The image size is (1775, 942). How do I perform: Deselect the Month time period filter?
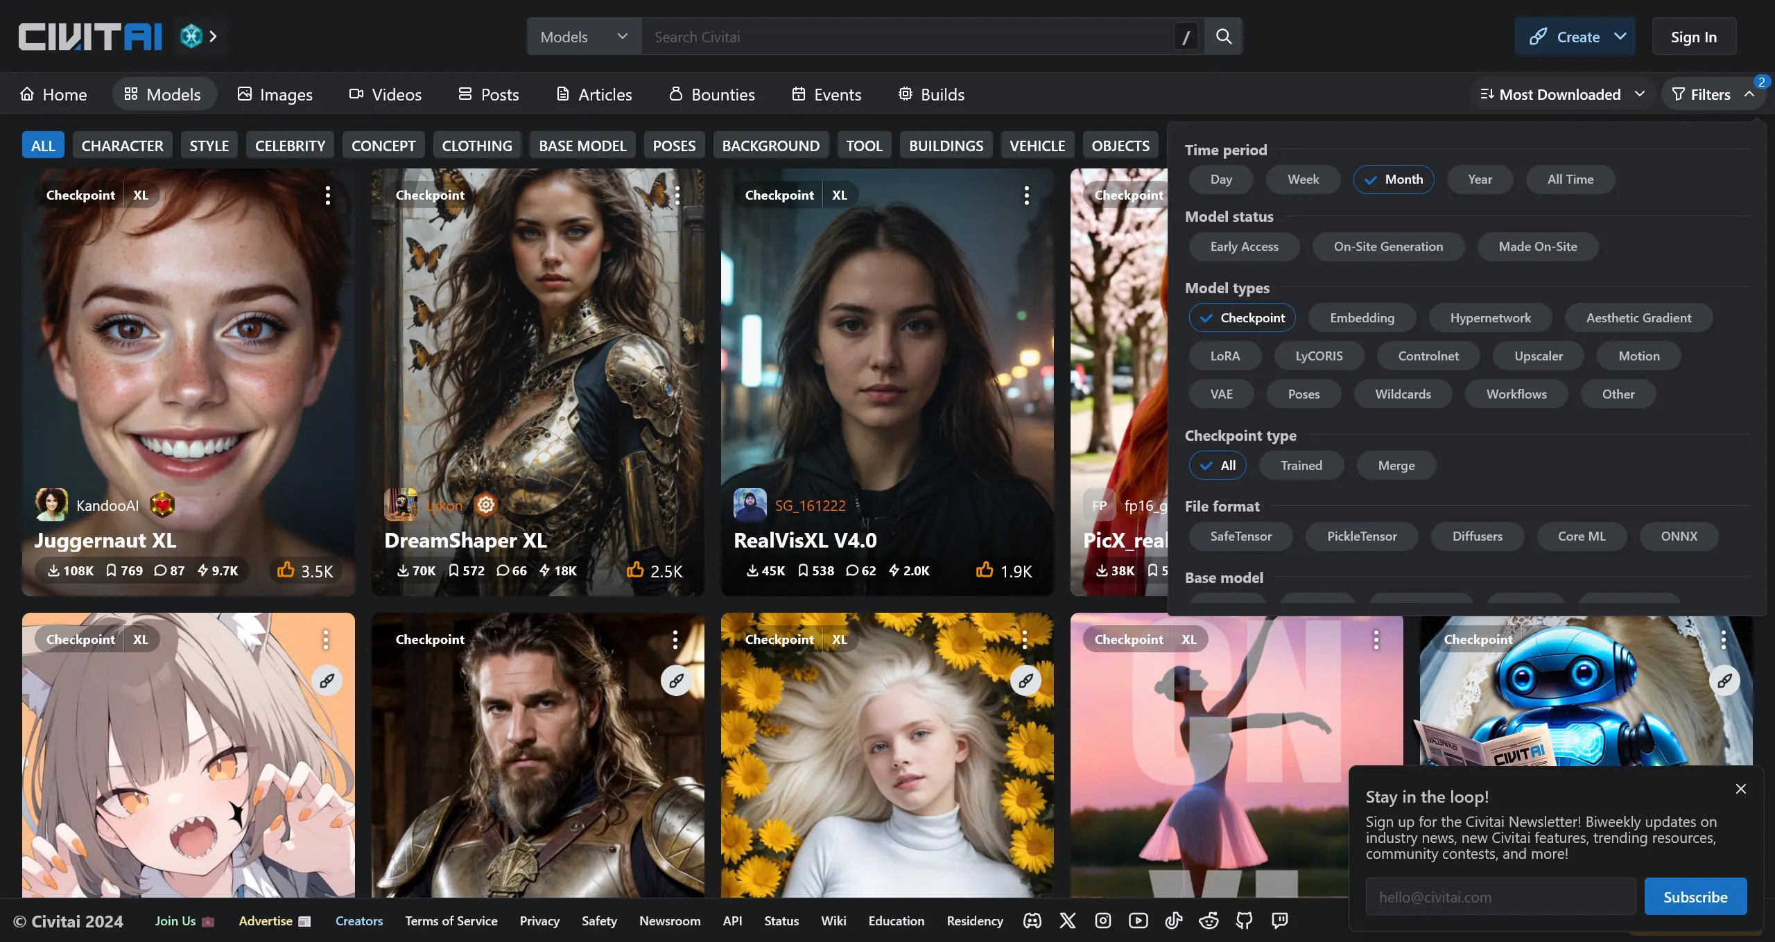[1394, 180]
